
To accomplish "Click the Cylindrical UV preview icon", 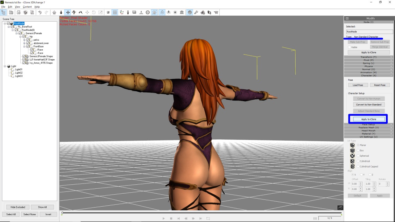I will point(352,161).
